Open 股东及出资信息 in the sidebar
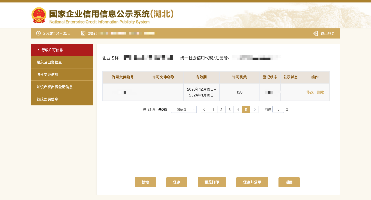 [62, 62]
